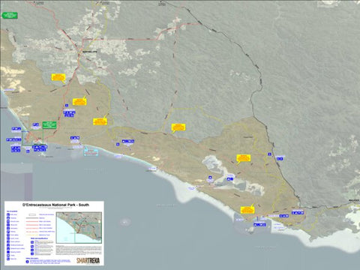Click the white rectangle boundary sample in the legend

pos(32,214)
